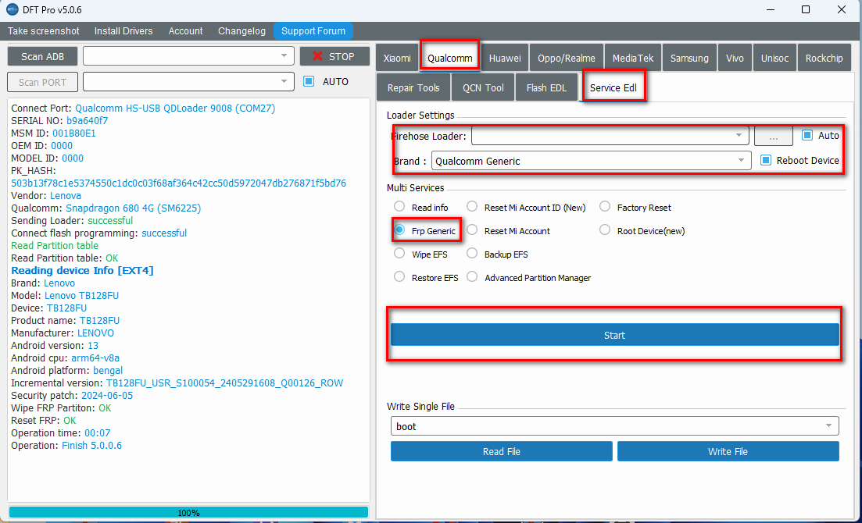
Task: Open Take screenshot menu
Action: 44,30
